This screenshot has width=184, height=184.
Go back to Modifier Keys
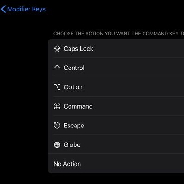coord(23,9)
